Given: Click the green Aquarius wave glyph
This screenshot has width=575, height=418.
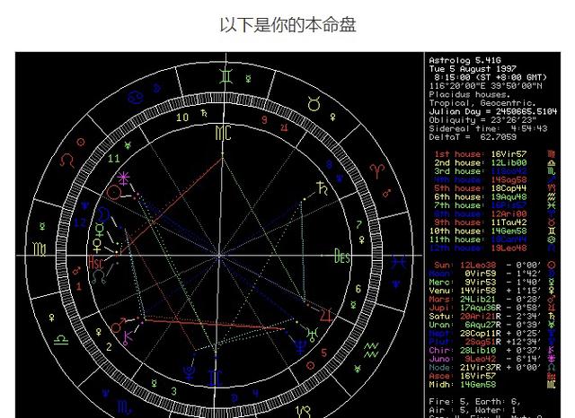Looking at the screenshot, I should tap(371, 350).
